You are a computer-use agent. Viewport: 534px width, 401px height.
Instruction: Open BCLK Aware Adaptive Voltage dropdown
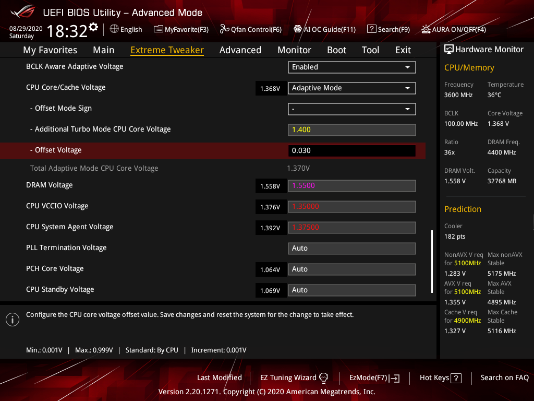(352, 67)
